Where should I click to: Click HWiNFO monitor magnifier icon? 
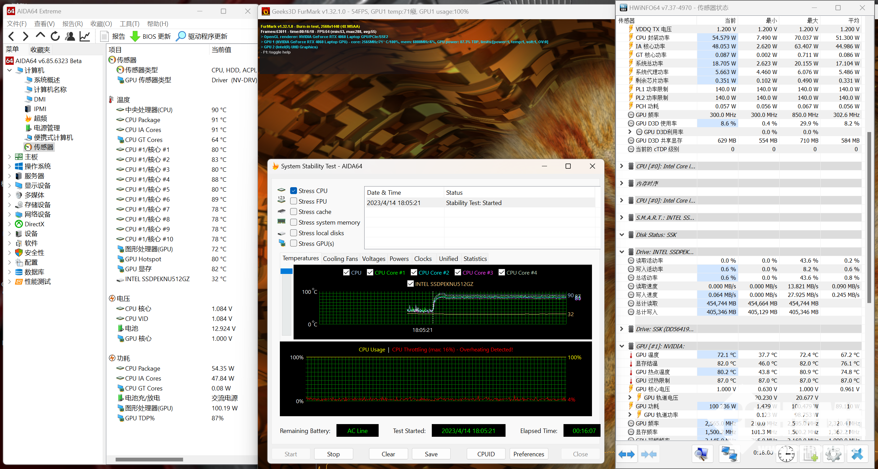pos(702,454)
